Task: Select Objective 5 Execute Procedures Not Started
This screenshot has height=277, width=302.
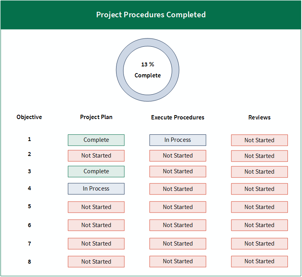Action: click(x=178, y=207)
